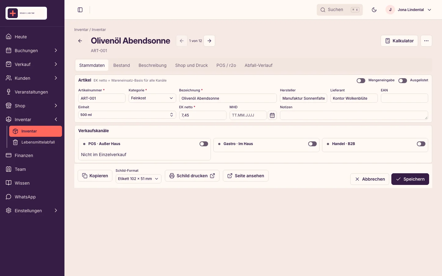
Task: Open Heute in the sidebar
Action: 32,37
